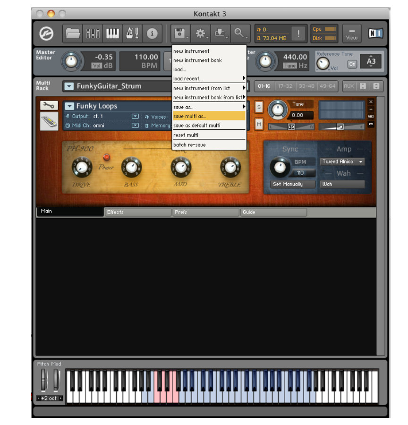Close the Funky Loops instrument
This screenshot has height=425, width=408.
(x=371, y=102)
